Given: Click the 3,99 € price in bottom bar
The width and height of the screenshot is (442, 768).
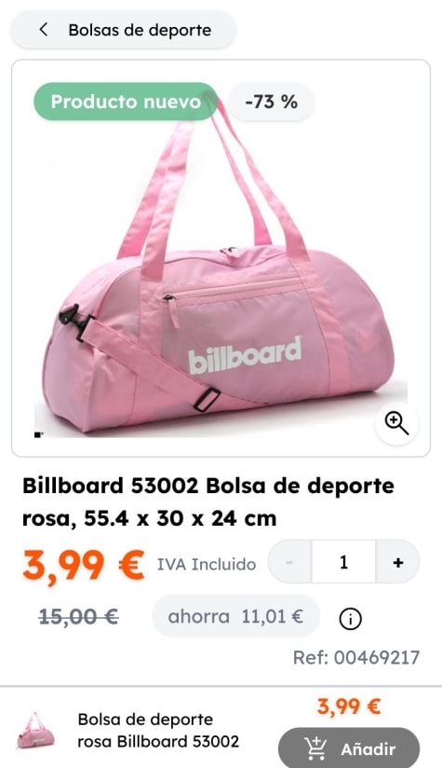Looking at the screenshot, I should pyautogui.click(x=349, y=706).
